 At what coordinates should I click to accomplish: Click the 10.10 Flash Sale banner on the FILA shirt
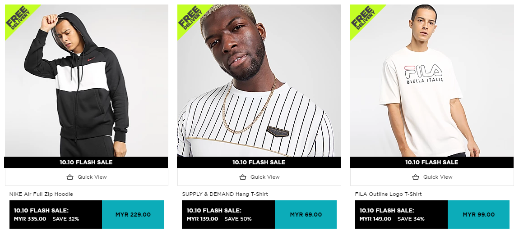[431, 162]
